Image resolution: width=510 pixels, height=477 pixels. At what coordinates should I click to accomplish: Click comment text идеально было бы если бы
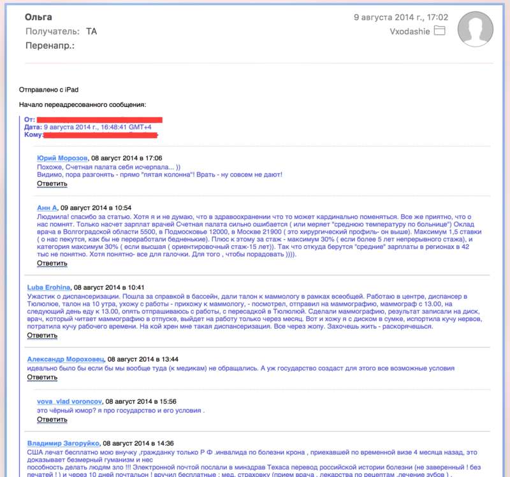[x=241, y=369]
